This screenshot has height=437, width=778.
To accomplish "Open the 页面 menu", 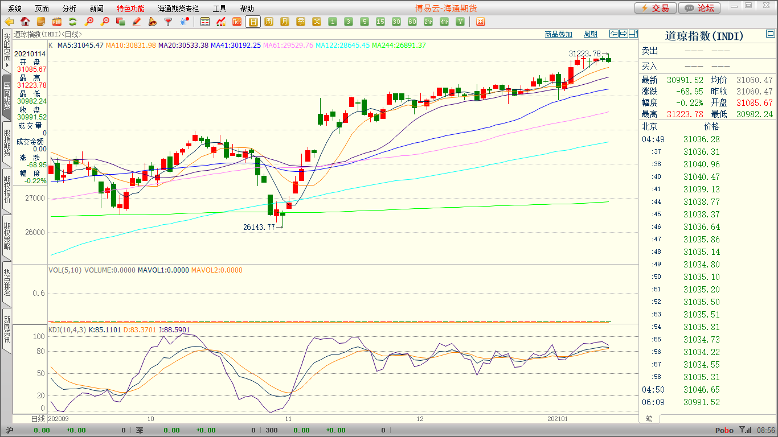I will [42, 9].
